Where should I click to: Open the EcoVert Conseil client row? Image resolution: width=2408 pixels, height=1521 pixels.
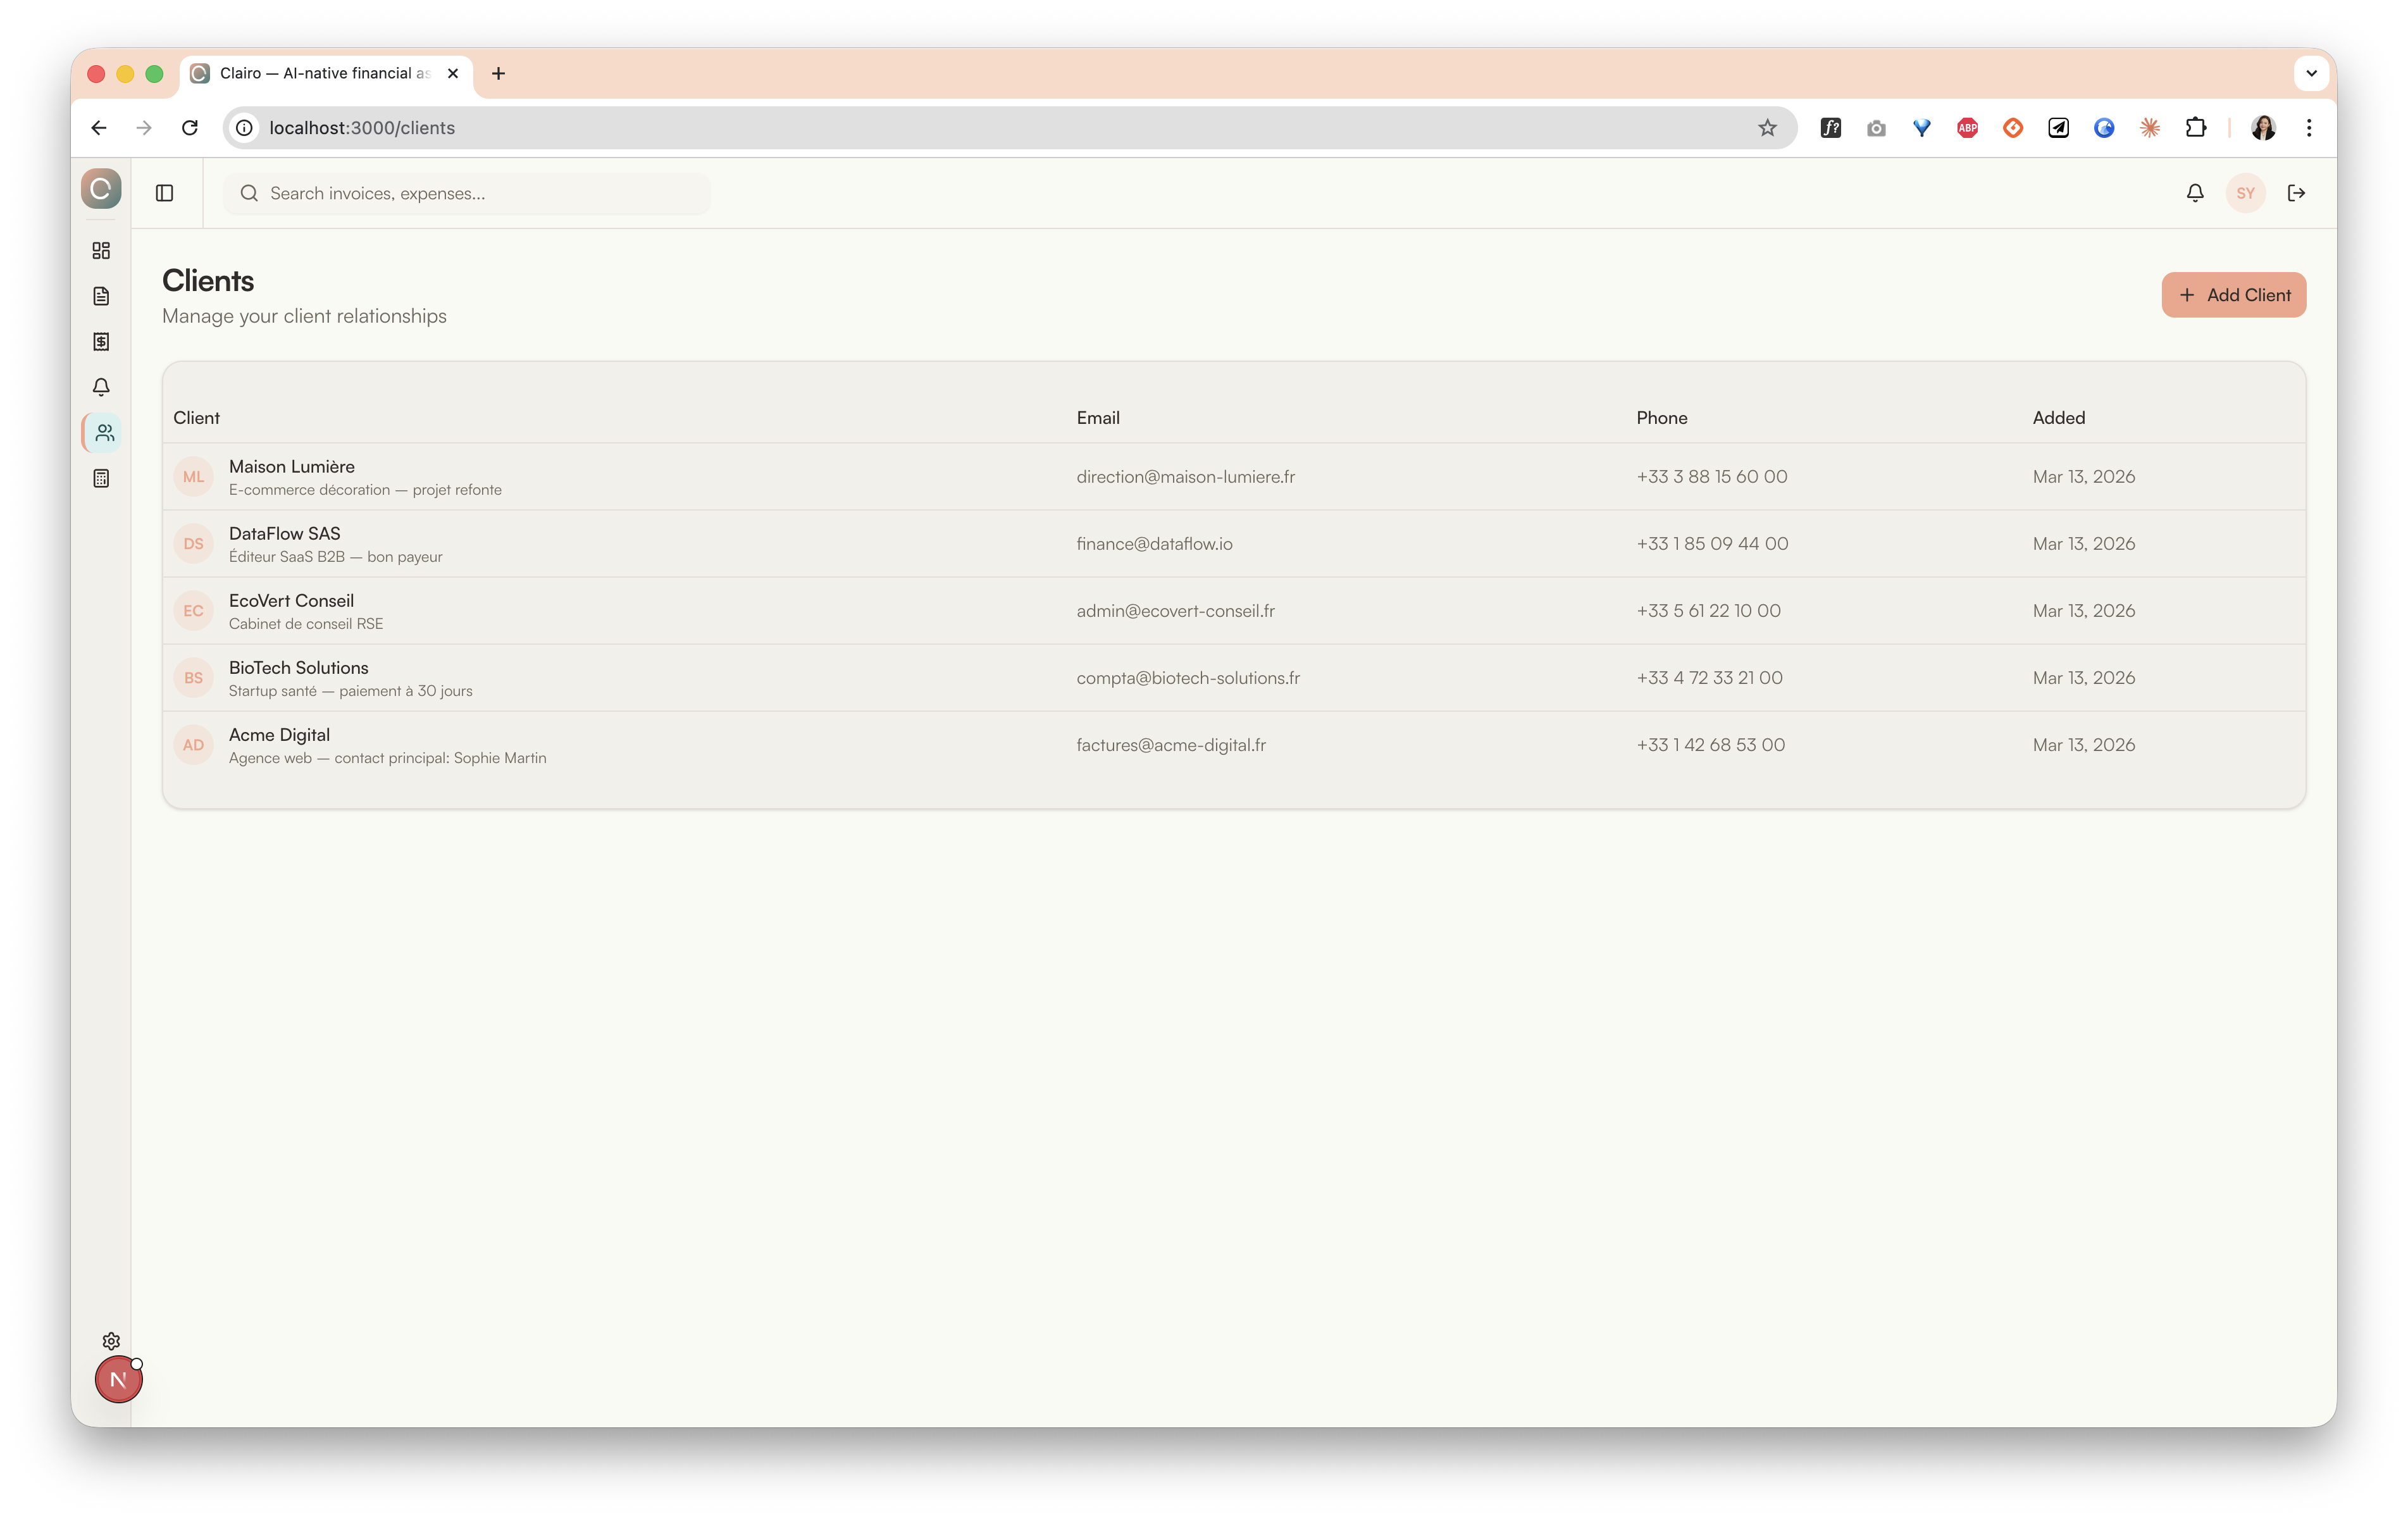(1234, 611)
